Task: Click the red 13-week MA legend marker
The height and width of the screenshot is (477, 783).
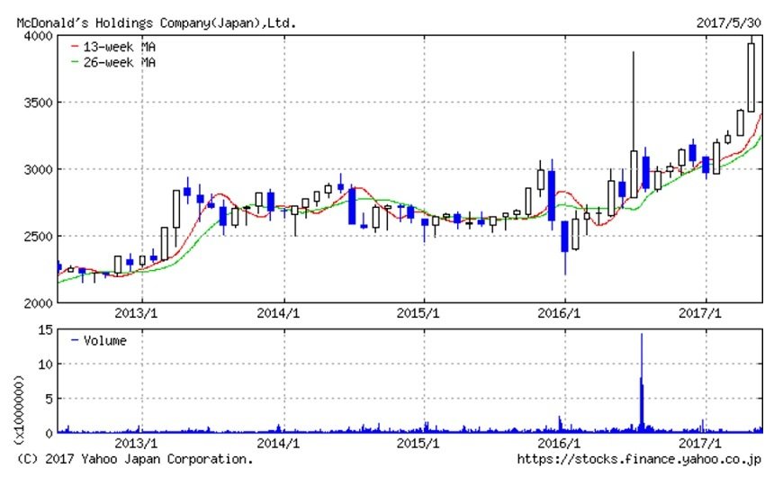Action: [x=75, y=46]
